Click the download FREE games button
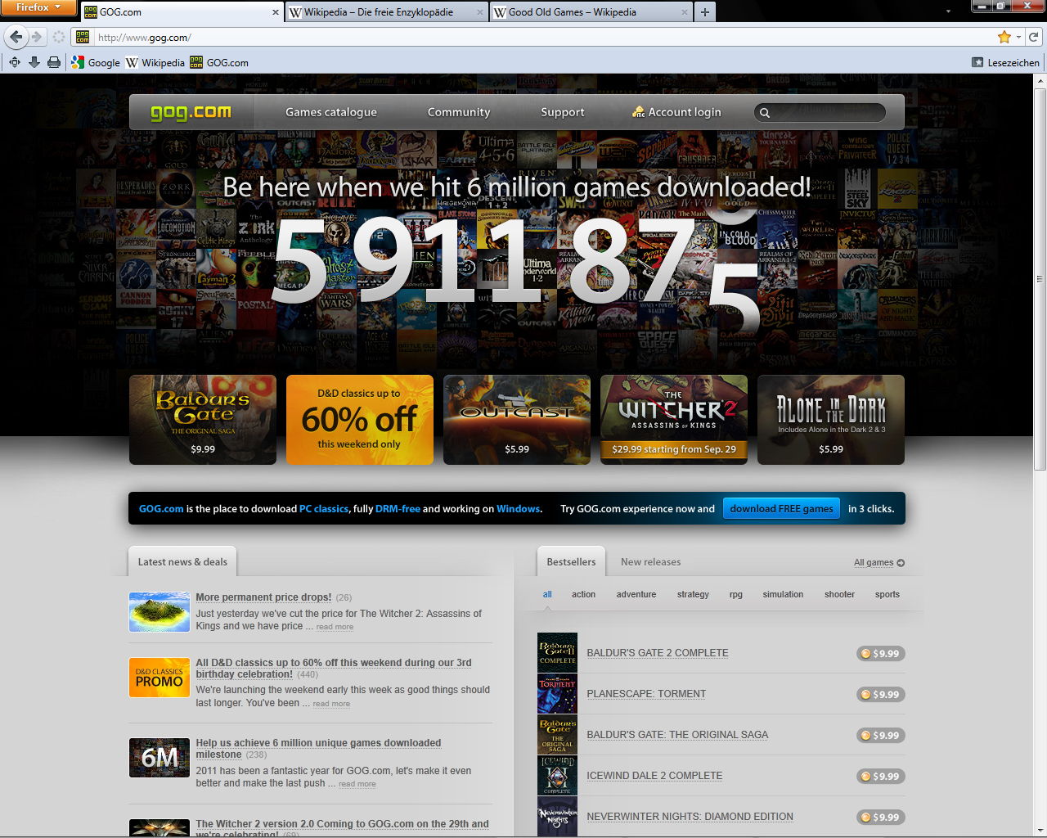This screenshot has width=1047, height=838. click(781, 509)
